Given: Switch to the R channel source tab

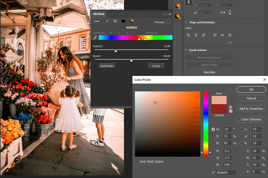Looking at the screenshot, I should (x=111, y=33).
